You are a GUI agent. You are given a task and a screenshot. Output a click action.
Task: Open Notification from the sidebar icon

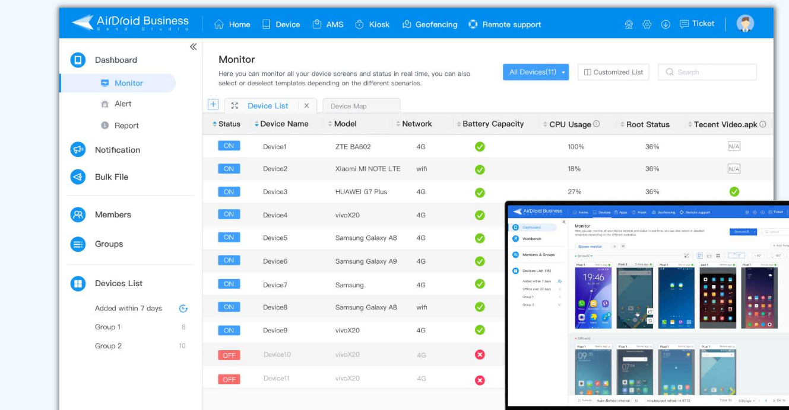click(x=78, y=150)
